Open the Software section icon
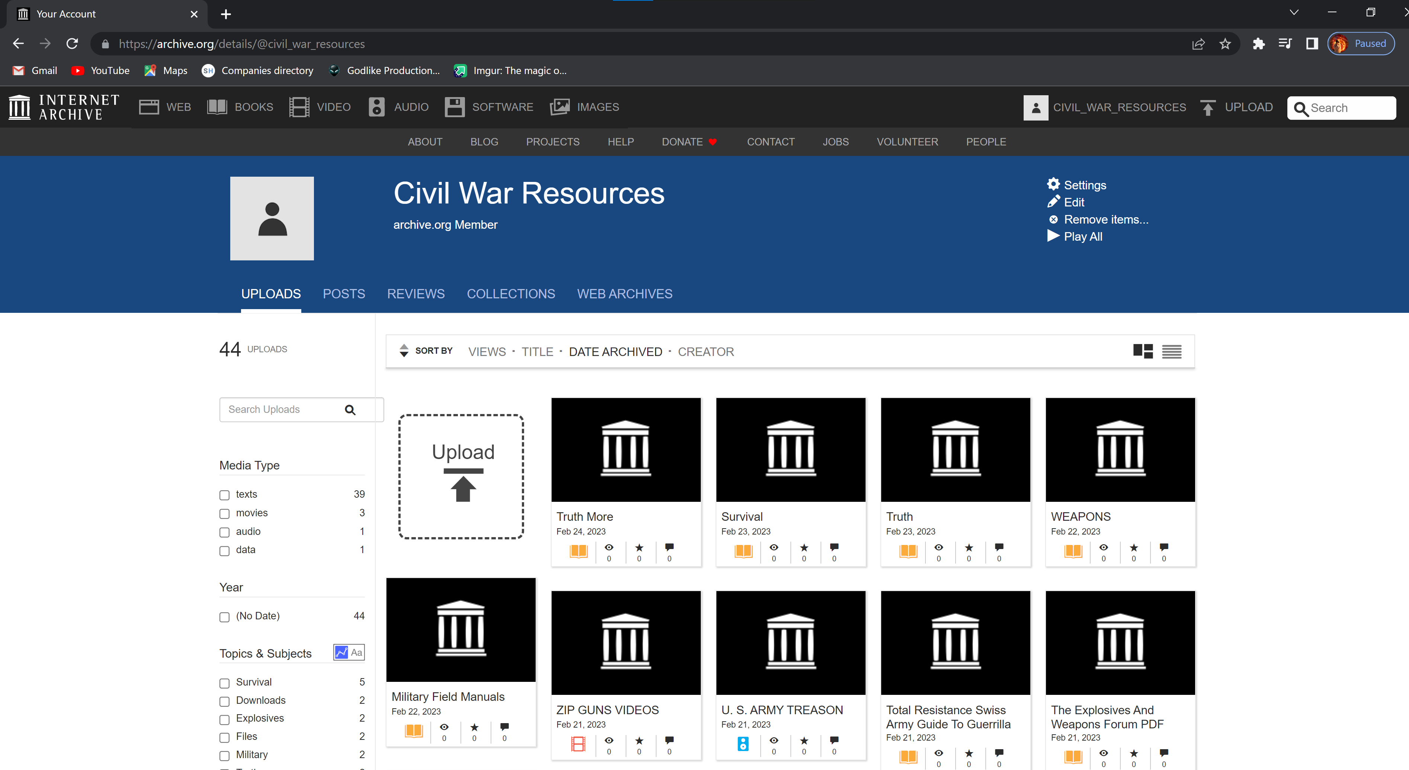 (455, 107)
